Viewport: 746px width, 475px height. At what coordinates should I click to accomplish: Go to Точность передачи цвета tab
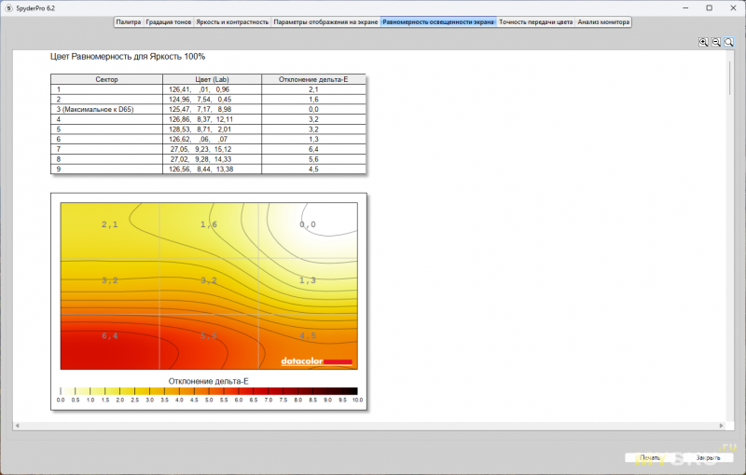point(535,21)
